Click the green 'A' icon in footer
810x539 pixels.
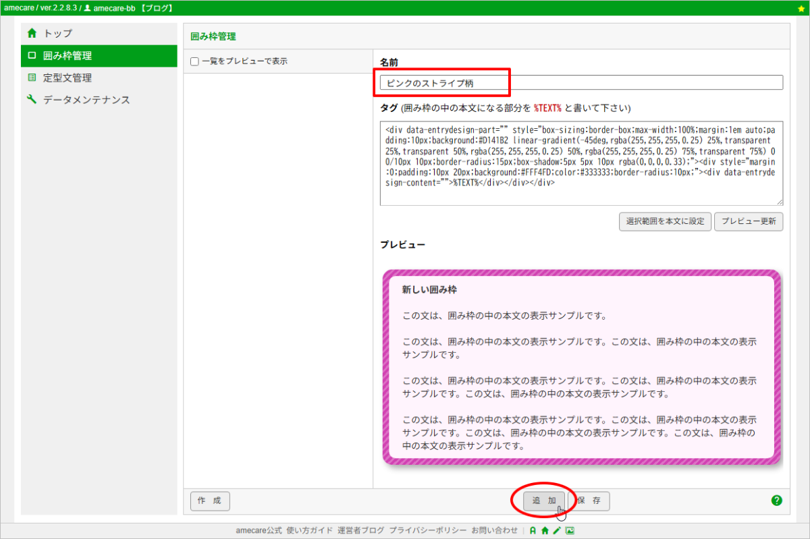click(x=533, y=531)
